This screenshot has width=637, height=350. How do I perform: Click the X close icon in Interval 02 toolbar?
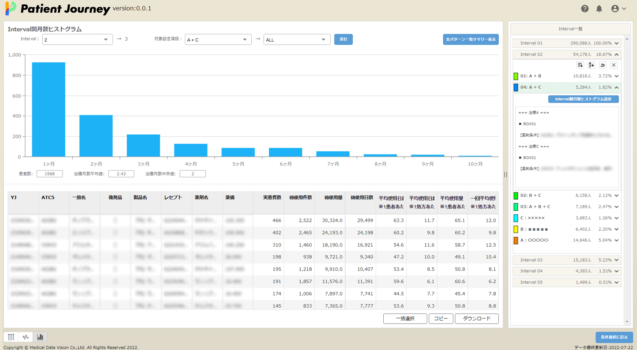click(x=614, y=65)
